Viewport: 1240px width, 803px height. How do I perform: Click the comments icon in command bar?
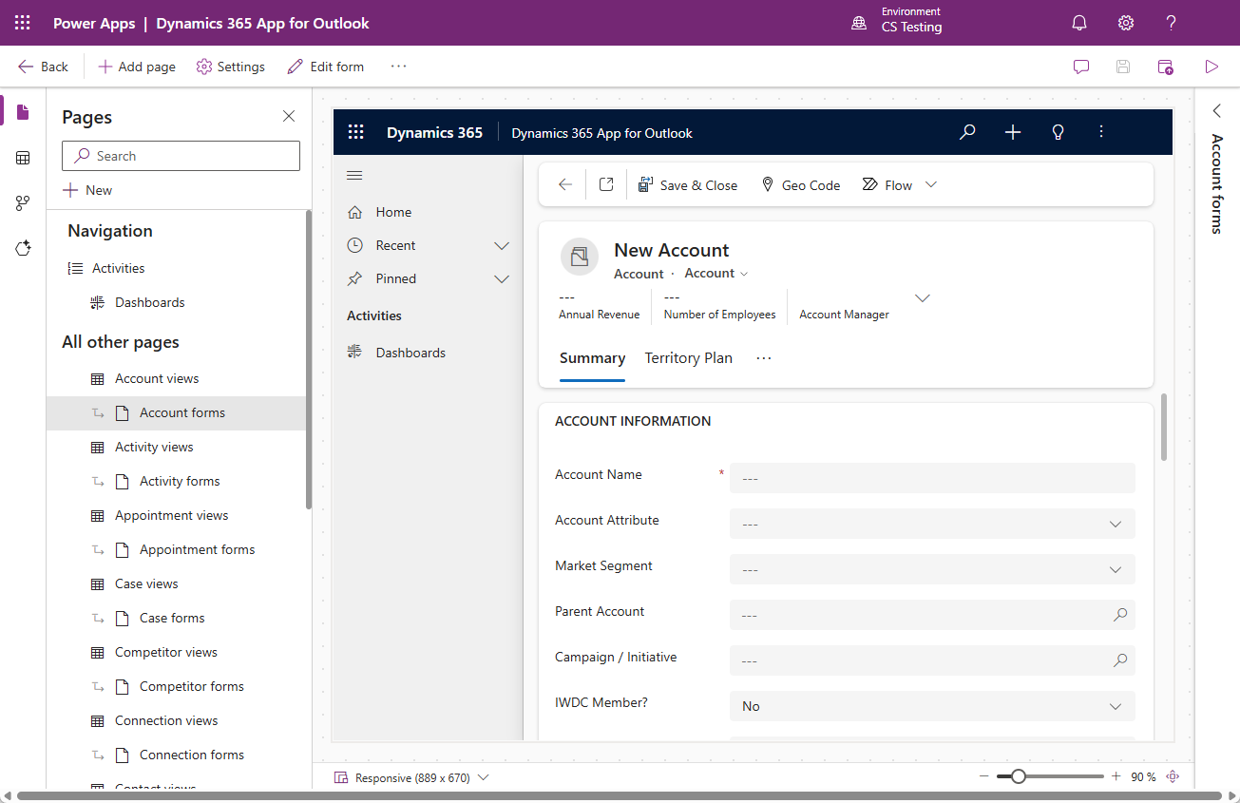coord(1081,67)
